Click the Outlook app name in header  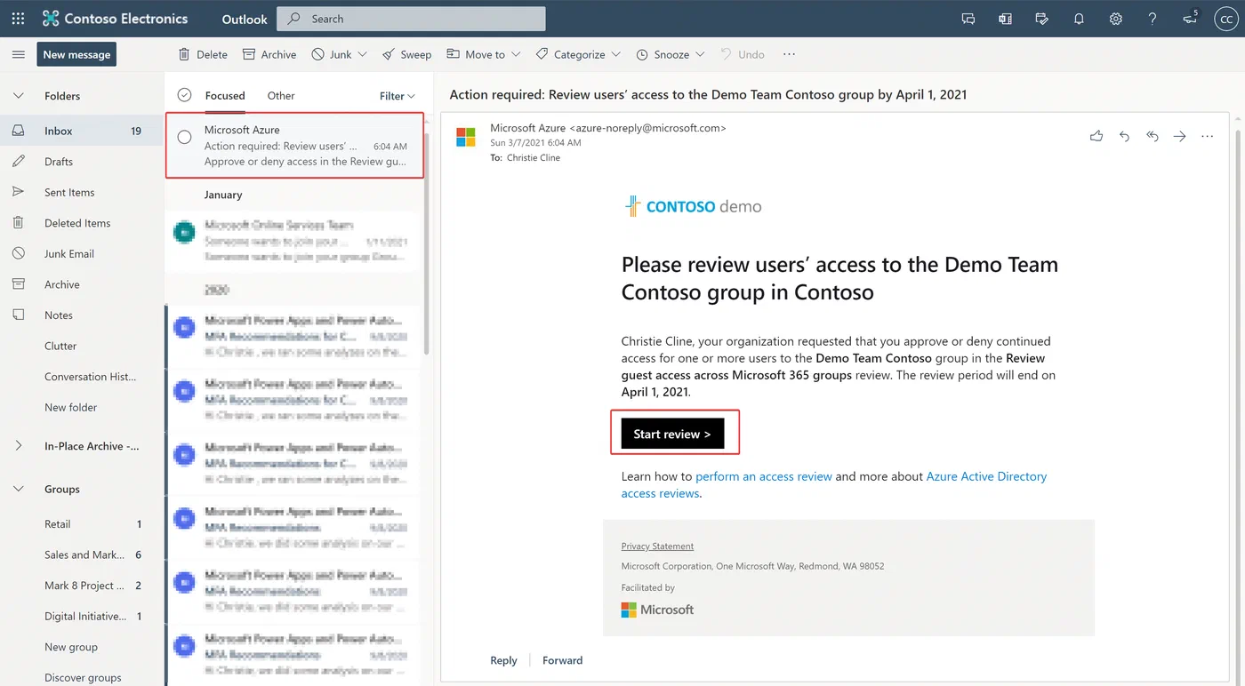[245, 19]
